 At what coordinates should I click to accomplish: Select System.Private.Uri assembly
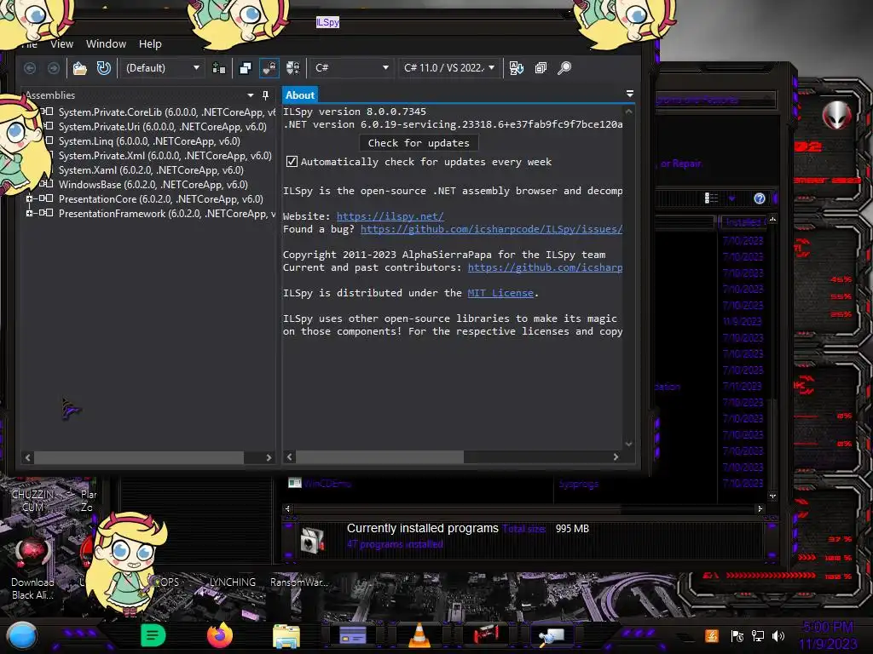[x=163, y=127]
